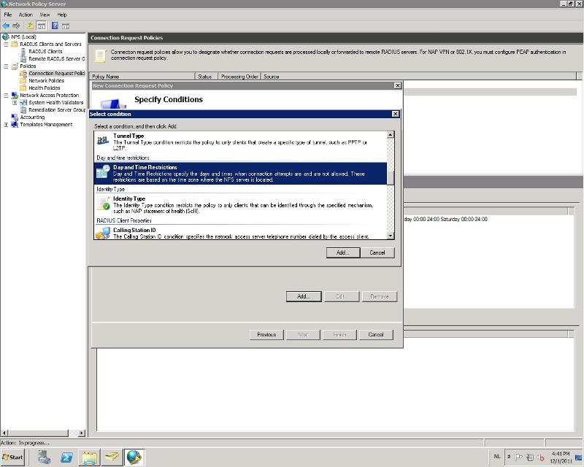Open the File menu
The image size is (584, 467).
click(8, 15)
